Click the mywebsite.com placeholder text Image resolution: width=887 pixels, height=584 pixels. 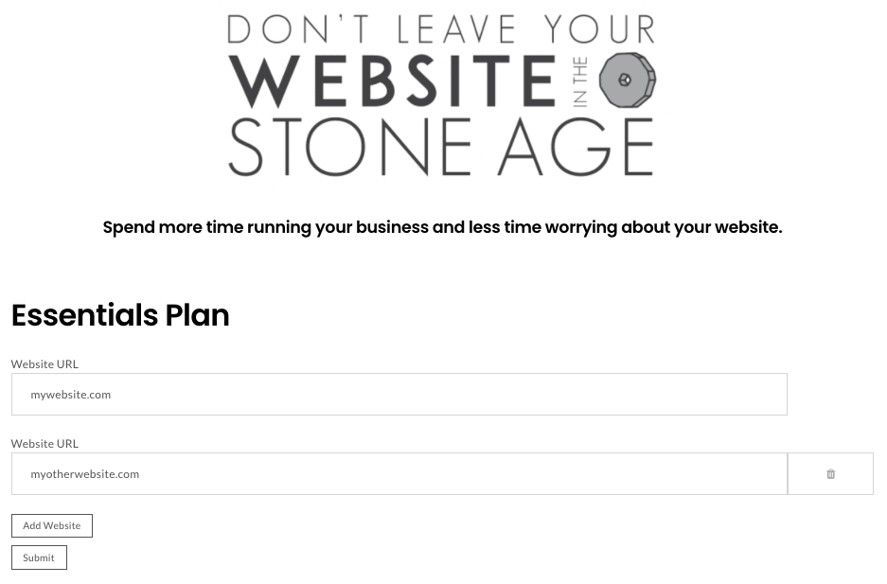click(71, 395)
